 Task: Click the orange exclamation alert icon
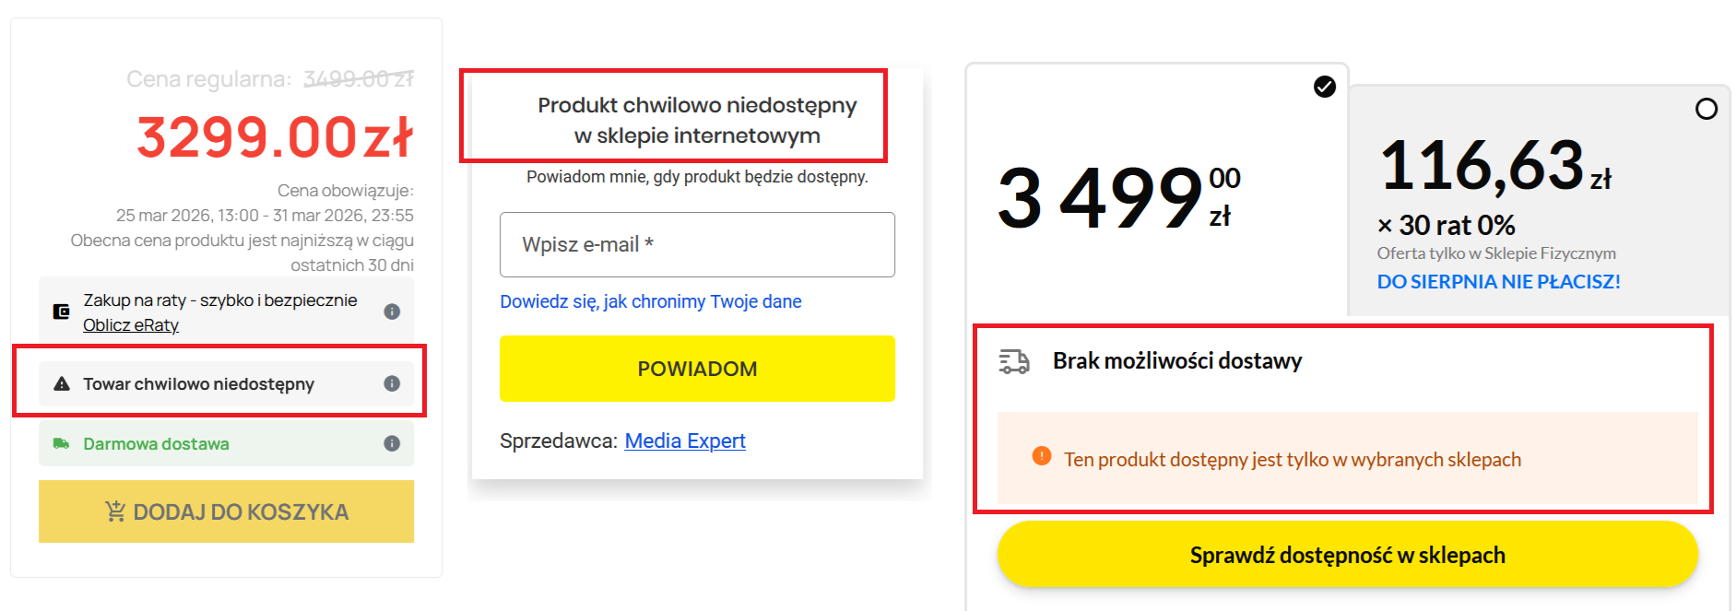(1042, 456)
